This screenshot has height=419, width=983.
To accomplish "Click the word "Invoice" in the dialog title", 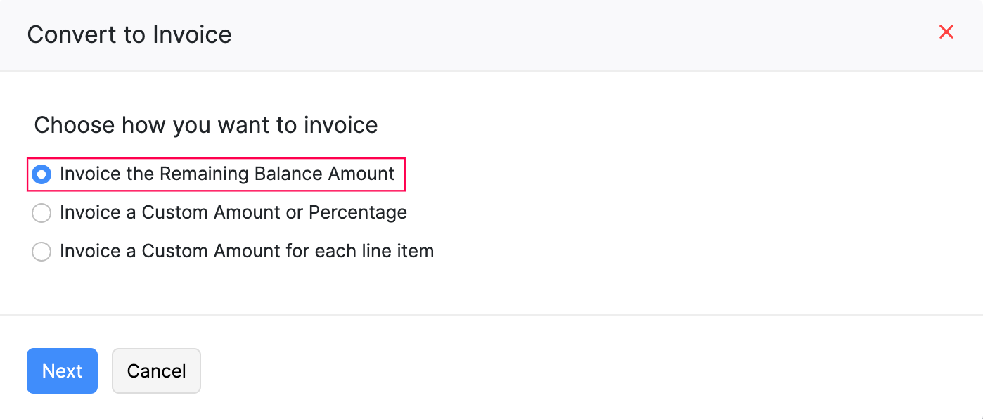I will pos(192,34).
